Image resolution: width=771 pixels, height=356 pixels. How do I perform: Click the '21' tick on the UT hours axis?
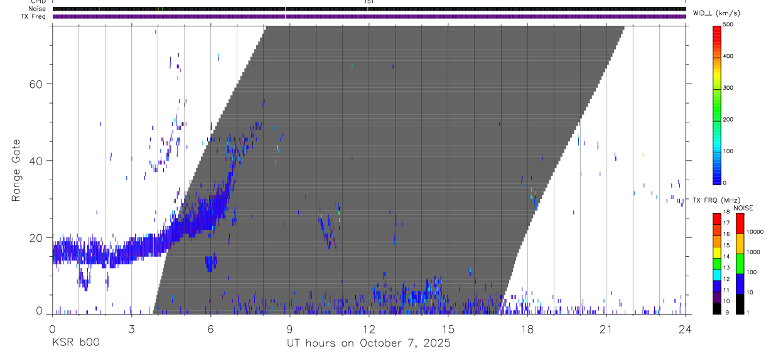coord(607,330)
